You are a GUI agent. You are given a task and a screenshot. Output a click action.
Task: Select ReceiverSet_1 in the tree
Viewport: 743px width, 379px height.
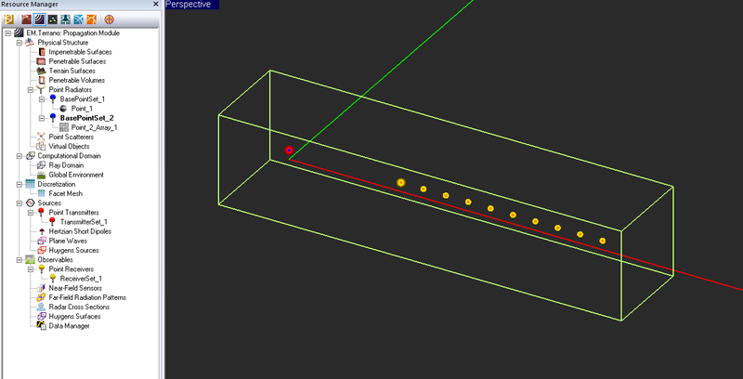coord(81,279)
